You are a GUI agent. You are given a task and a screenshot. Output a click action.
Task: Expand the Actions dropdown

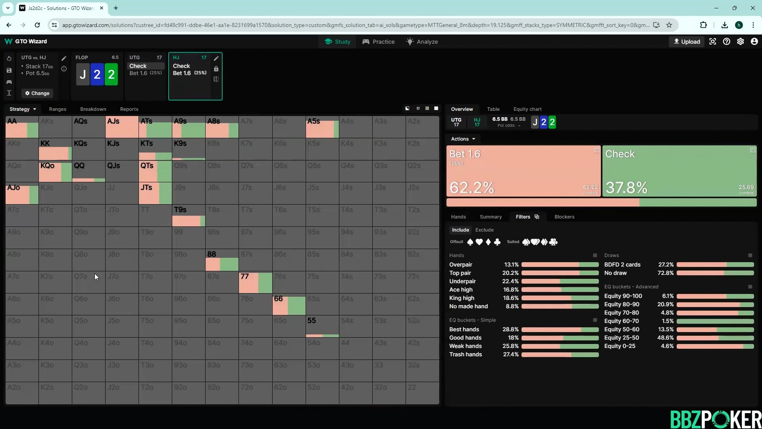(463, 139)
